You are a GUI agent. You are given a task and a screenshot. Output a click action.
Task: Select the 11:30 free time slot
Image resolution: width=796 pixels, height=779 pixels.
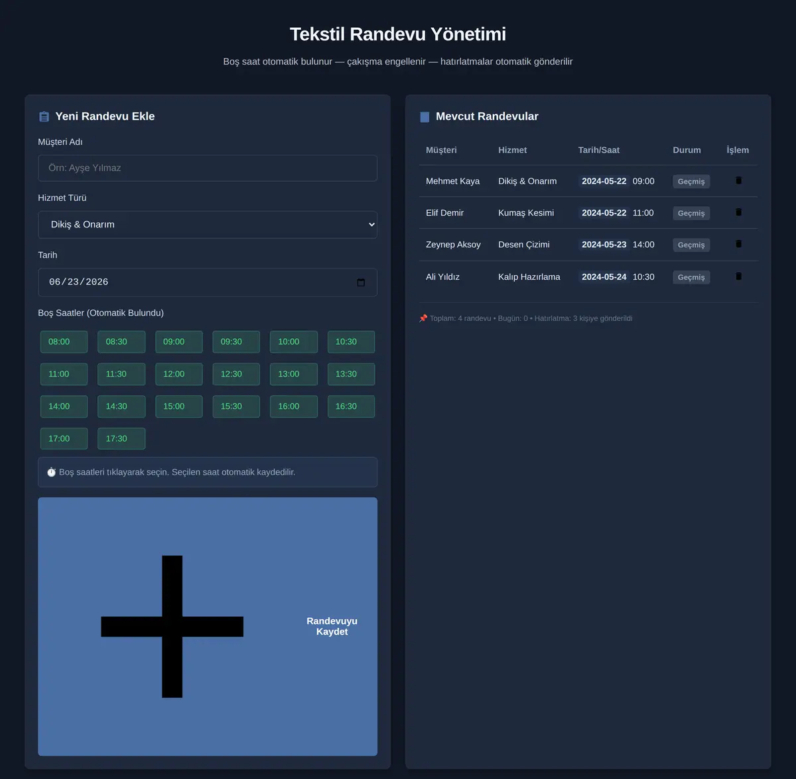click(121, 375)
